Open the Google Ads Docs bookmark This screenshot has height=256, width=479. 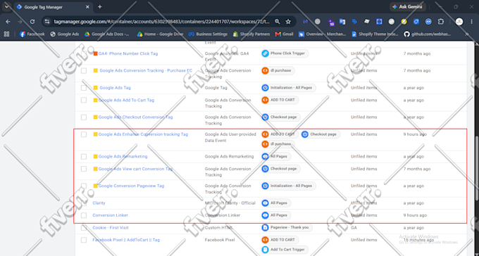click(x=106, y=34)
